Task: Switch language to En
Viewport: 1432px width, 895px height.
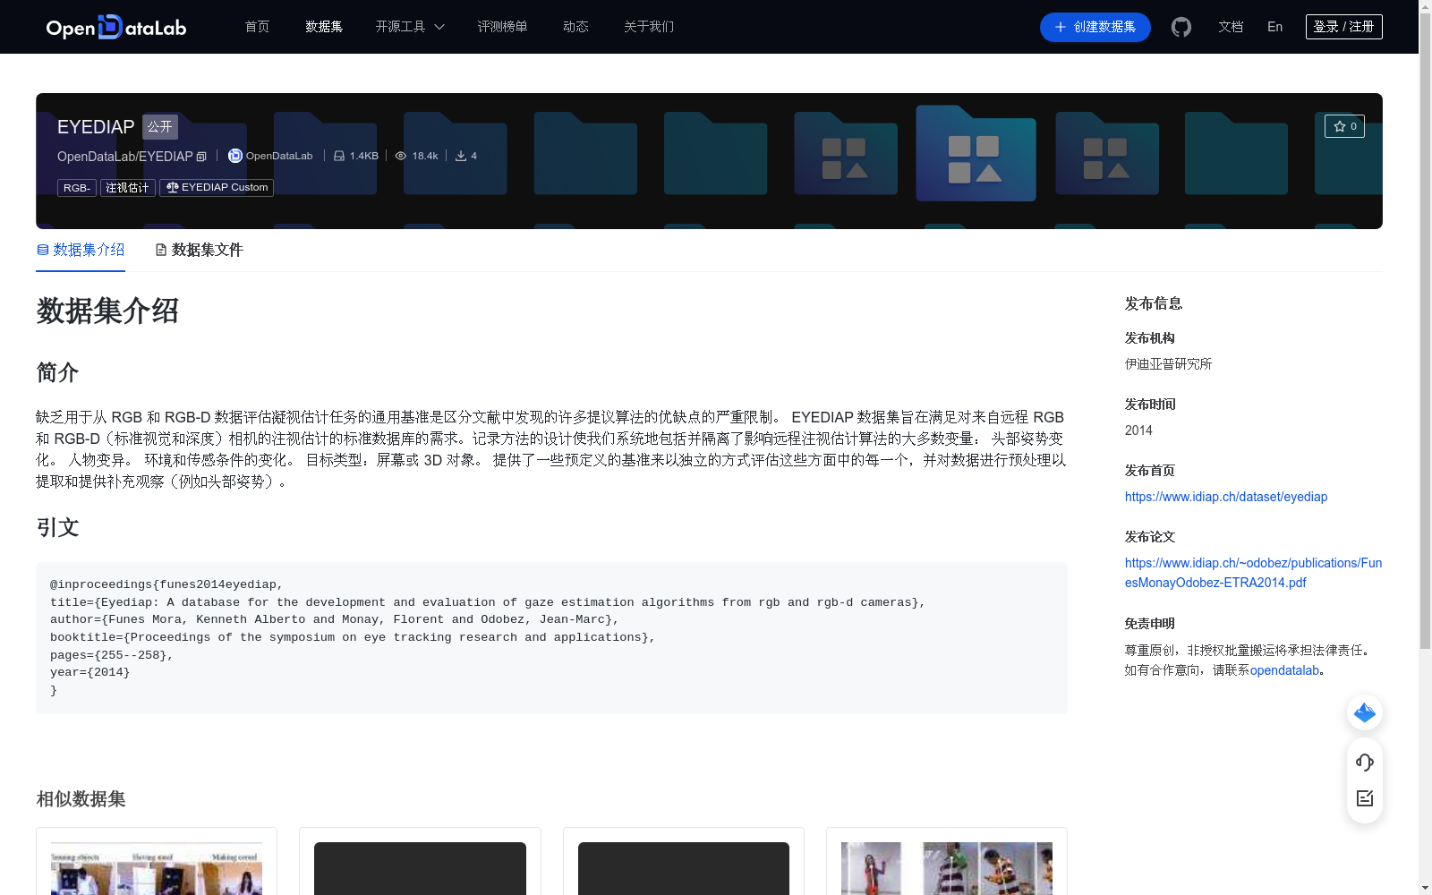Action: tap(1274, 27)
